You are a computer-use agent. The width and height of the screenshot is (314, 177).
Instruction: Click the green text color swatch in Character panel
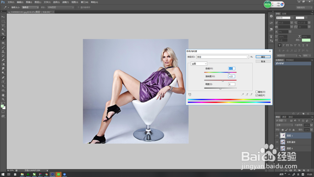pyautogui.click(x=306, y=40)
